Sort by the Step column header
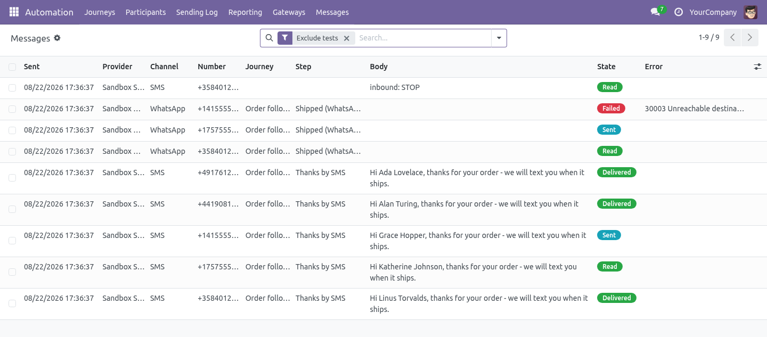This screenshot has width=767, height=337. point(303,67)
